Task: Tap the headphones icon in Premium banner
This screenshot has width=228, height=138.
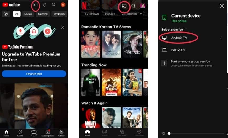Action: (x=34, y=31)
